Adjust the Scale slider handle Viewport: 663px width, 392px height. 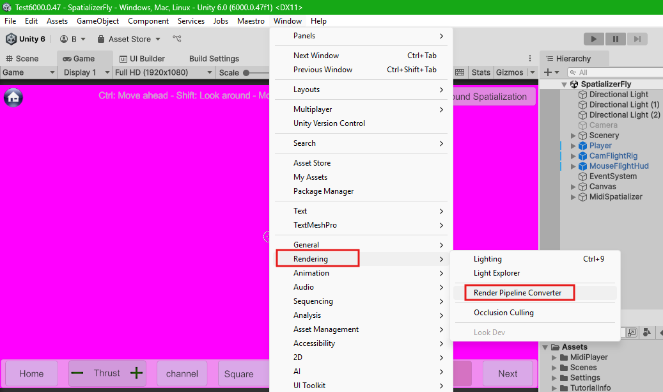(x=246, y=73)
